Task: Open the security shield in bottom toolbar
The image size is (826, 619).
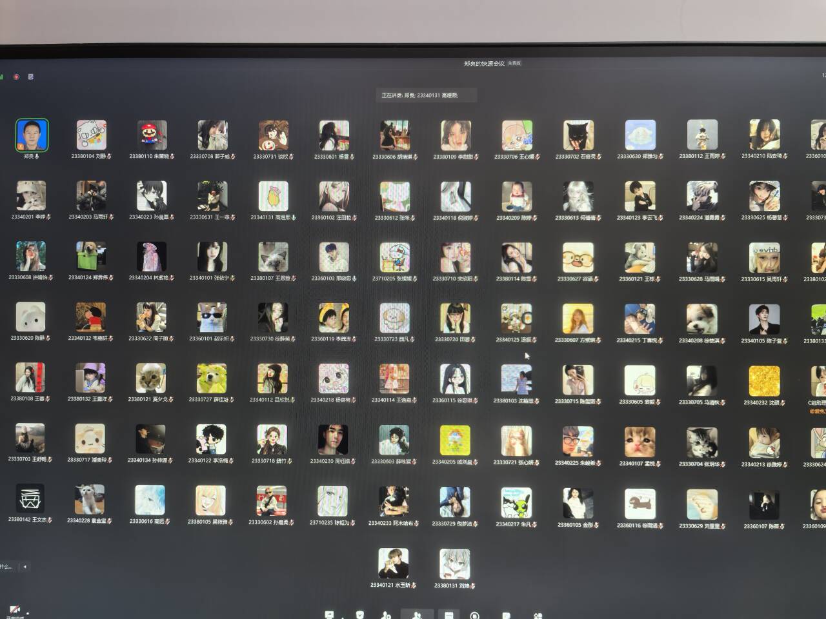Action: point(360,615)
